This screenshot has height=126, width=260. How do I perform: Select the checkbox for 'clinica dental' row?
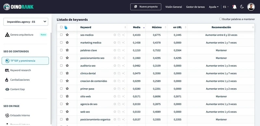point(61,73)
